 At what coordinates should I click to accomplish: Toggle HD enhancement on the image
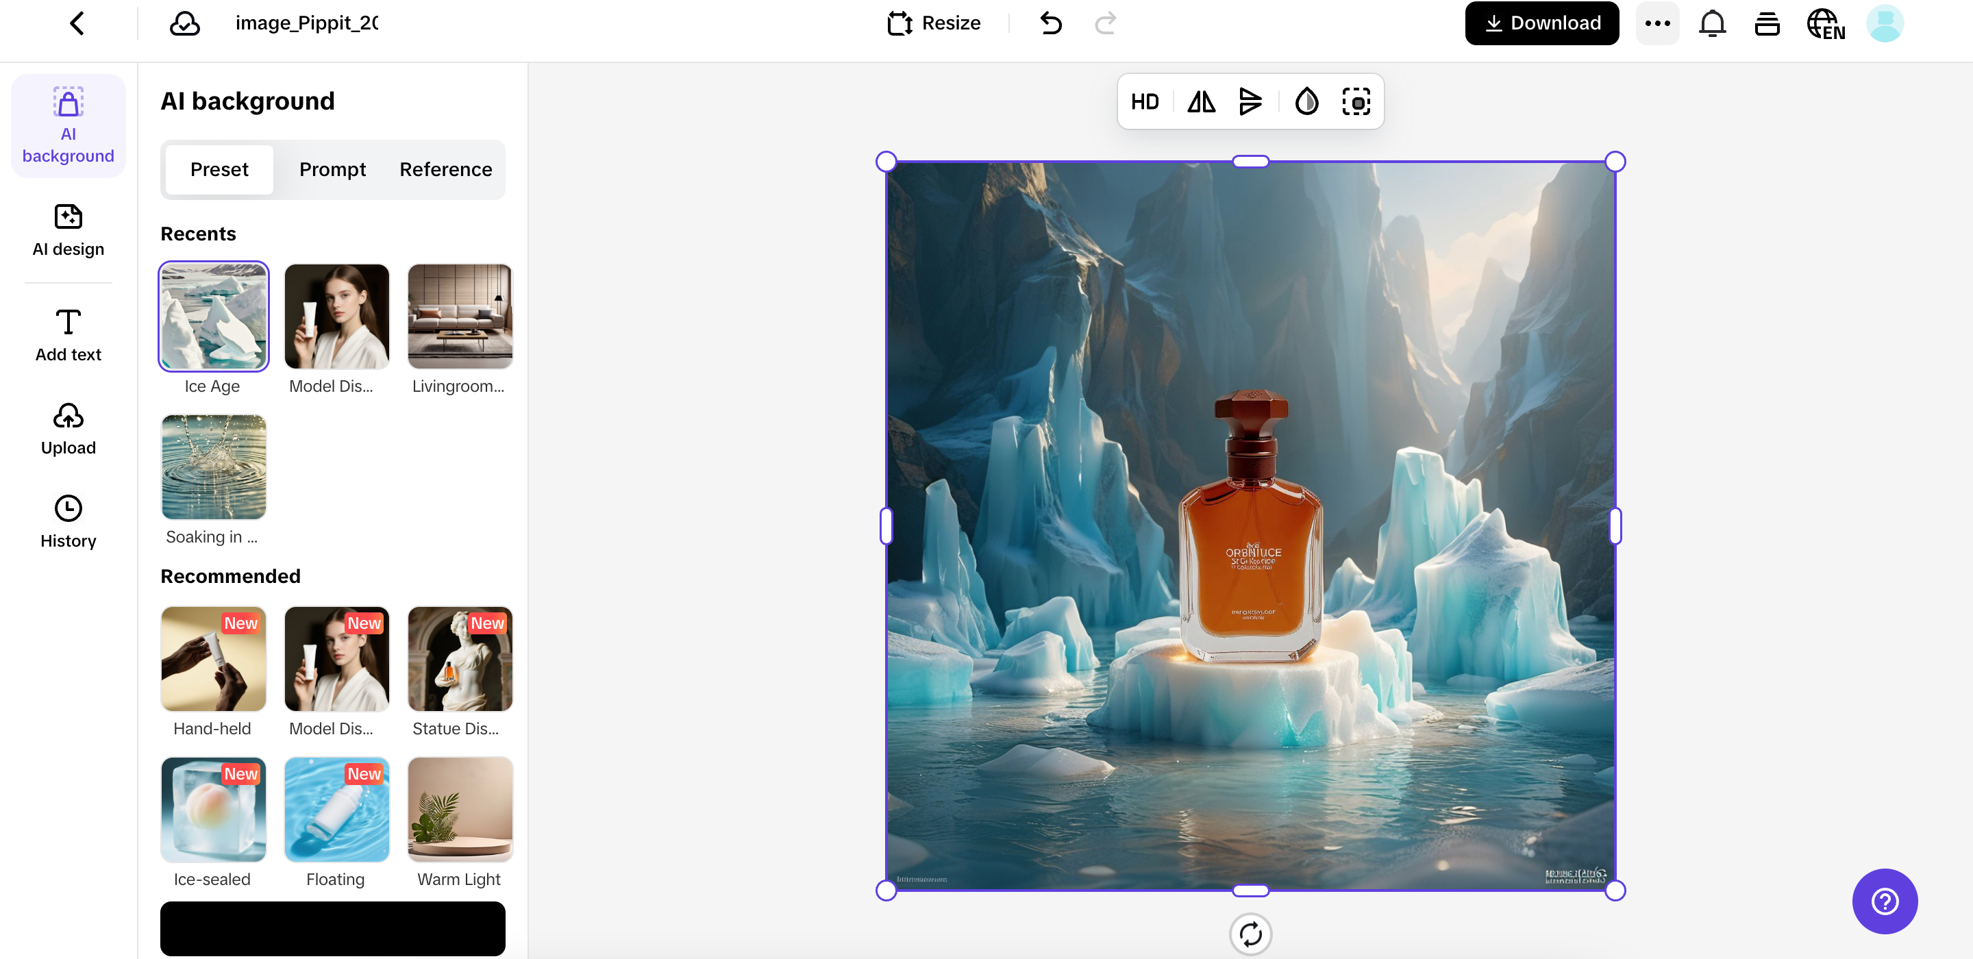pyautogui.click(x=1145, y=101)
